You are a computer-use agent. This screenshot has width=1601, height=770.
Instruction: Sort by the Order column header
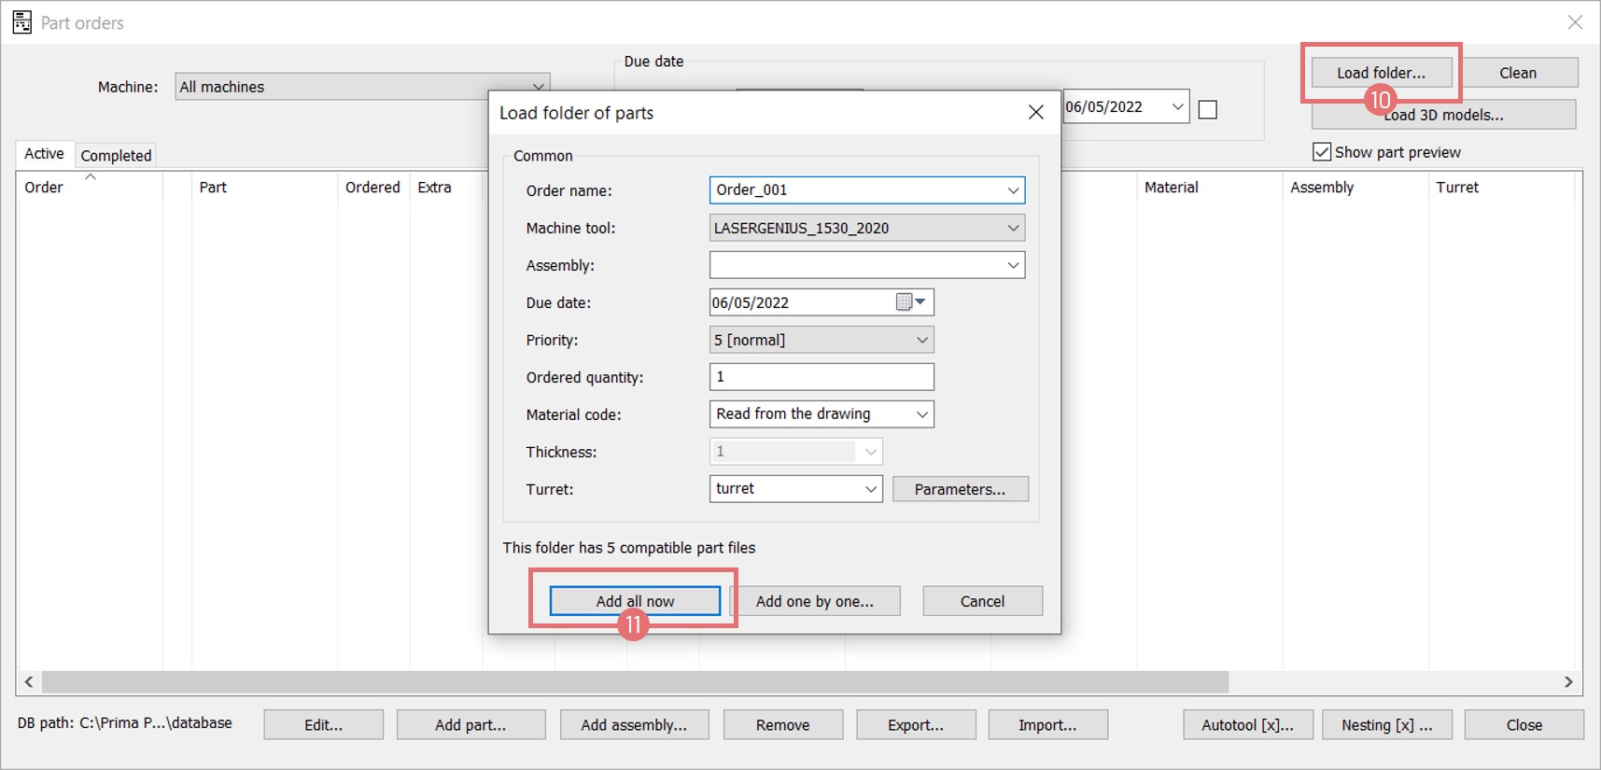point(44,187)
